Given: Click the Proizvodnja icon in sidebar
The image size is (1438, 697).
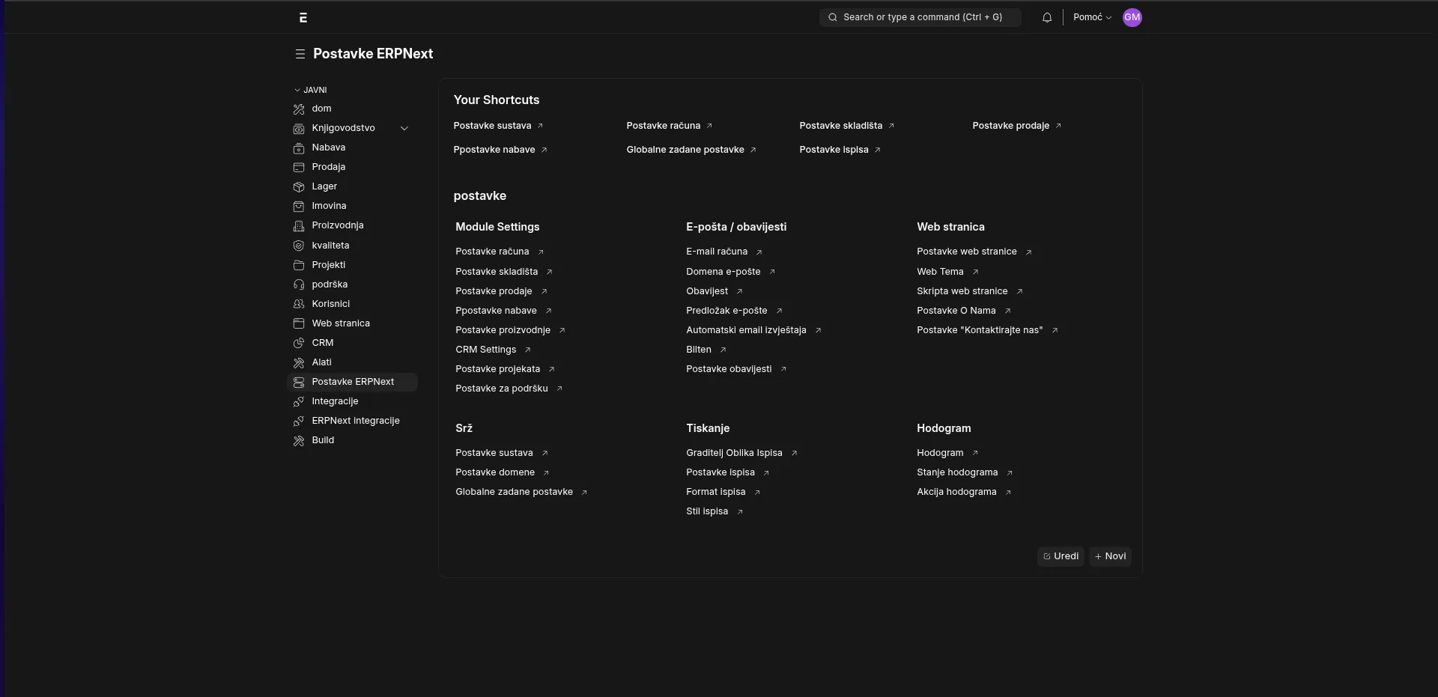Looking at the screenshot, I should (299, 225).
